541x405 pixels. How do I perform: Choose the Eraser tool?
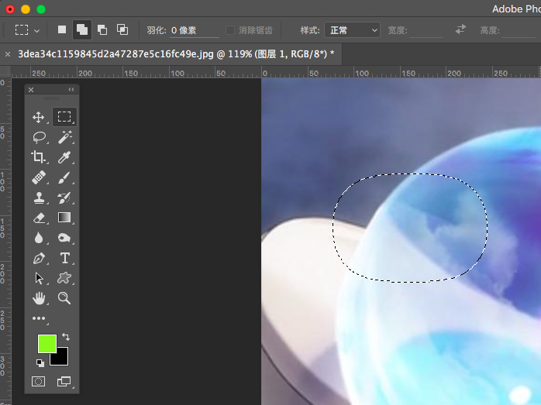(38, 218)
